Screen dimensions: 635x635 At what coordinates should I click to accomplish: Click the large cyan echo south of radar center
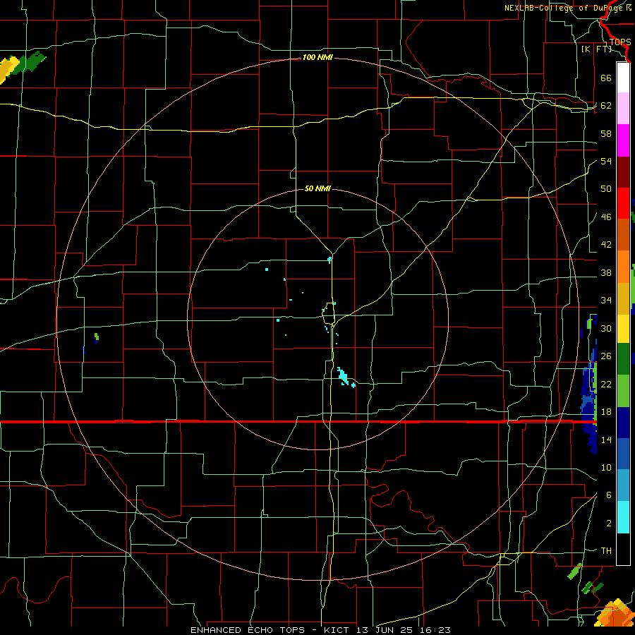[344, 376]
